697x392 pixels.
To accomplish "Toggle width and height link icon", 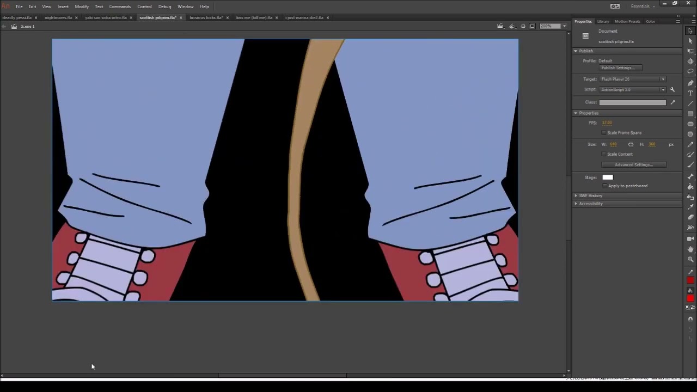I will tap(631, 144).
